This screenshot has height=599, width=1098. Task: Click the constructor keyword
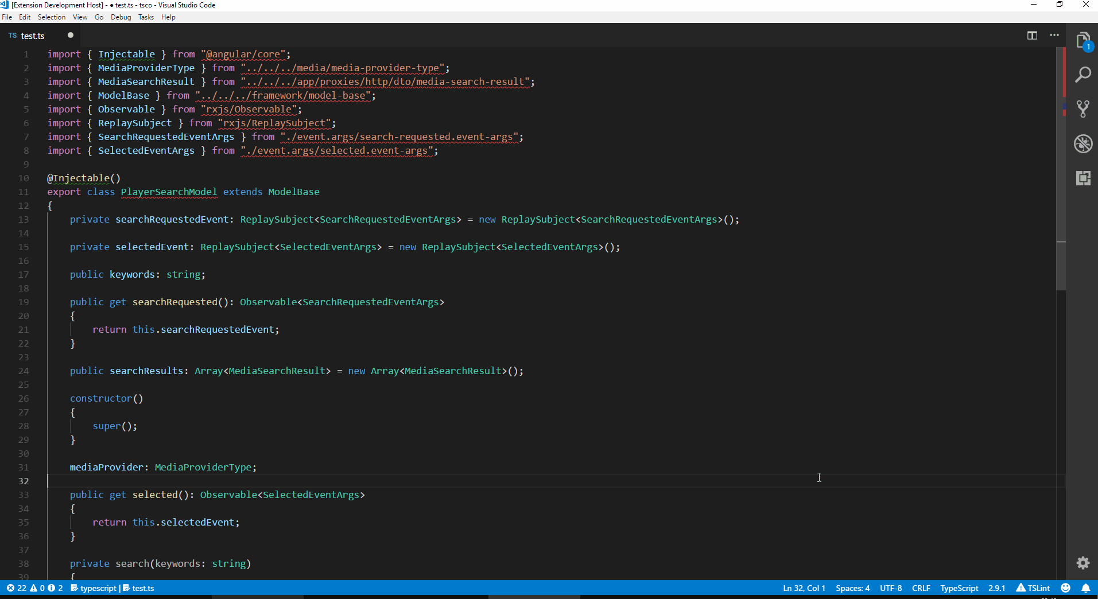tap(101, 398)
